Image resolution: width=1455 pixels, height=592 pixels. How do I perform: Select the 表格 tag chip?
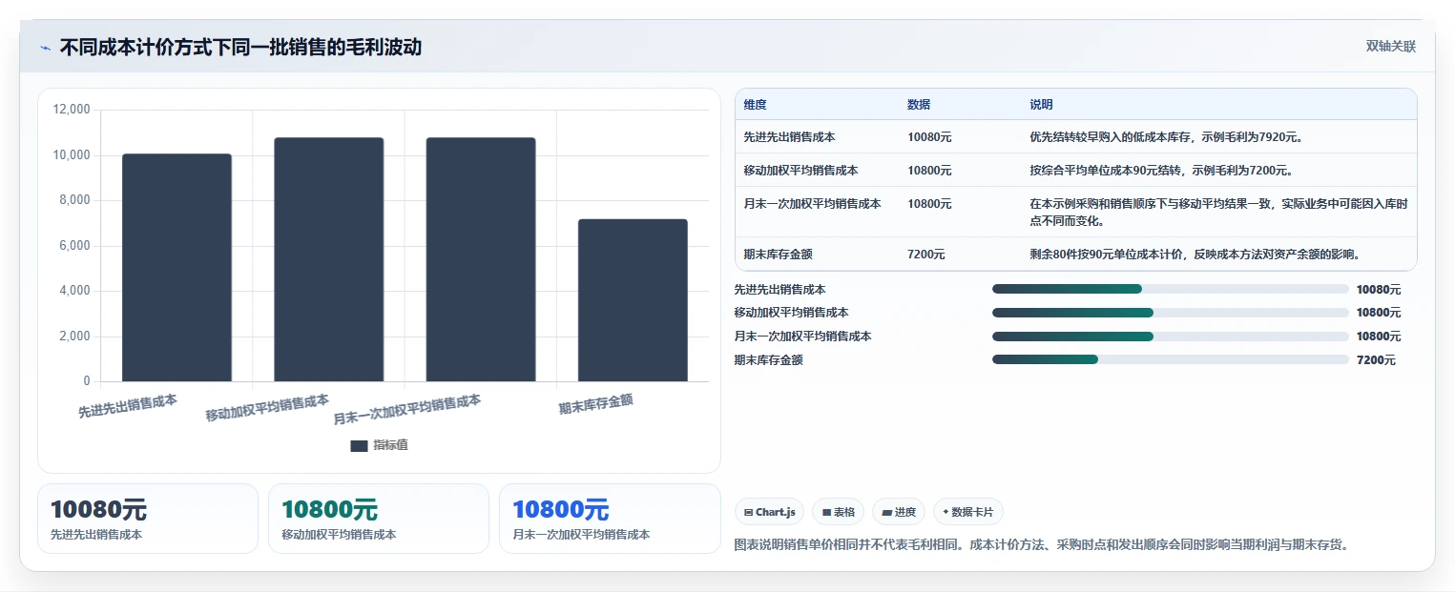[x=838, y=512]
